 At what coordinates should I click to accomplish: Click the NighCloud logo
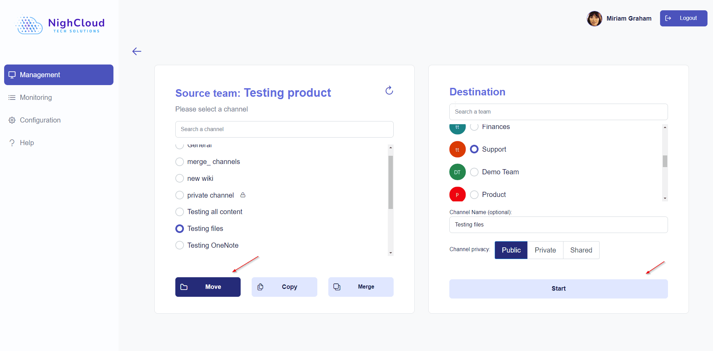click(60, 25)
